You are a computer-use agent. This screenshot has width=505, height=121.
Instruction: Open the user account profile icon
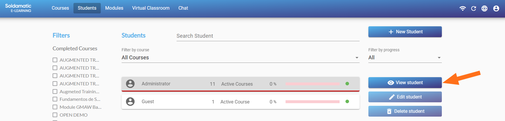point(496,8)
